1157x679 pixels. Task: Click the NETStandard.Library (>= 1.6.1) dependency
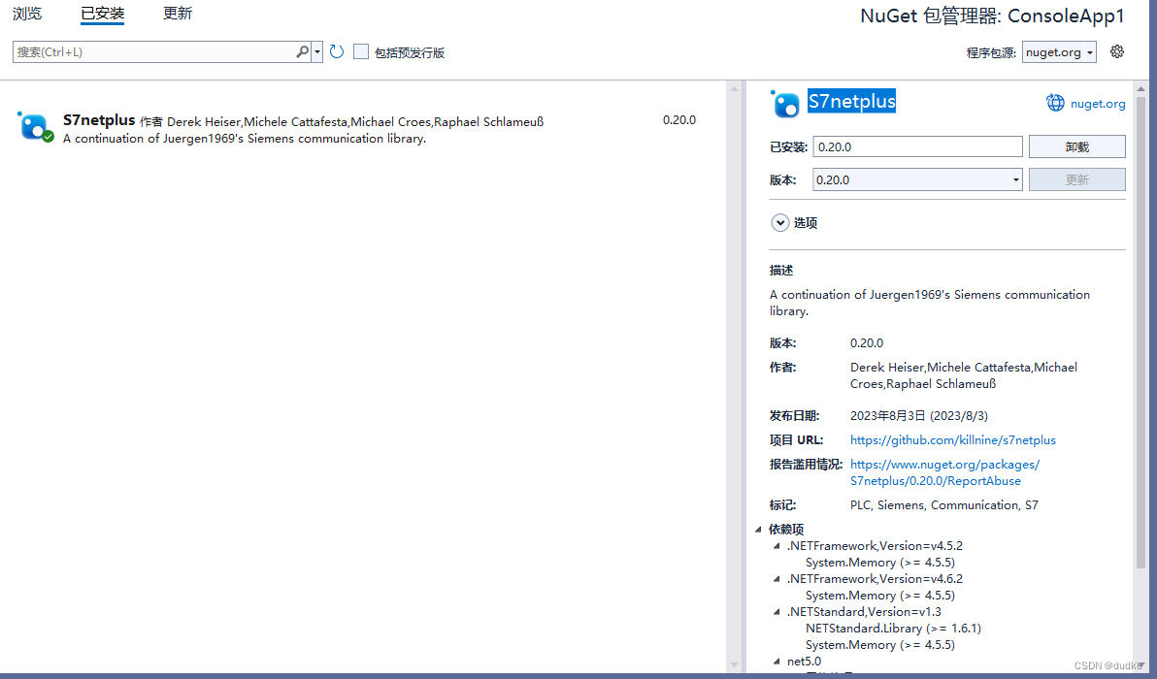tap(893, 629)
